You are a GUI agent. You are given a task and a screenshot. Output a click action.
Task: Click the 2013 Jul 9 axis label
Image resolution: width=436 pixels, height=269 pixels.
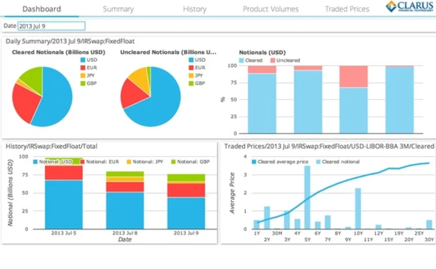186,233
